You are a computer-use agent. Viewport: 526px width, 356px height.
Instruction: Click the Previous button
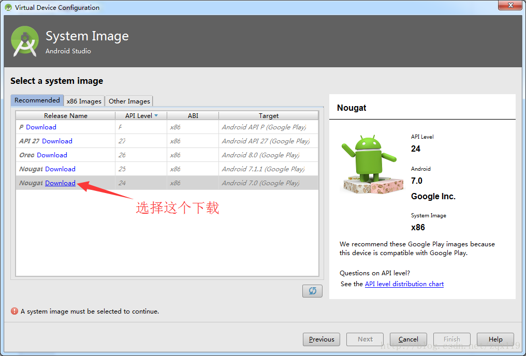click(x=322, y=339)
